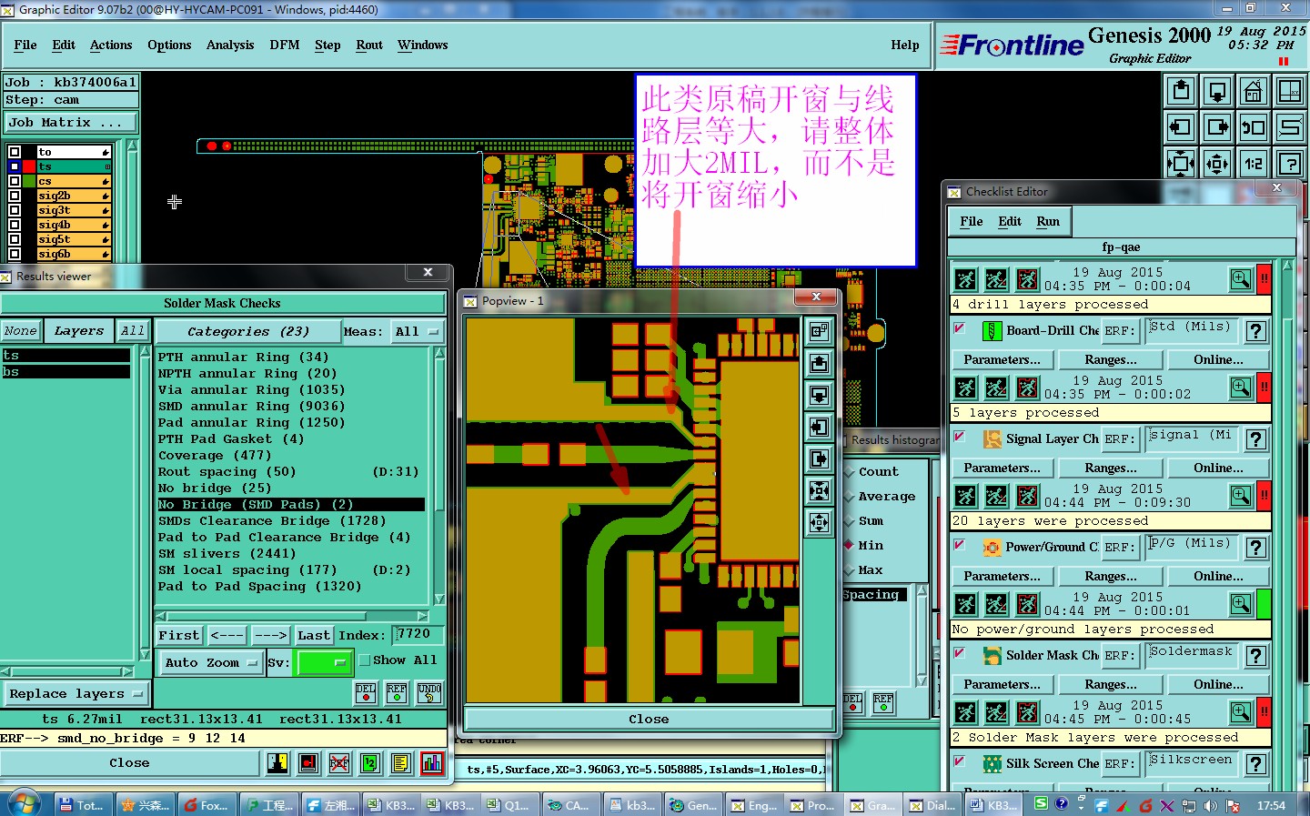Click the pan down icon in the main view toolbar

click(x=1217, y=91)
